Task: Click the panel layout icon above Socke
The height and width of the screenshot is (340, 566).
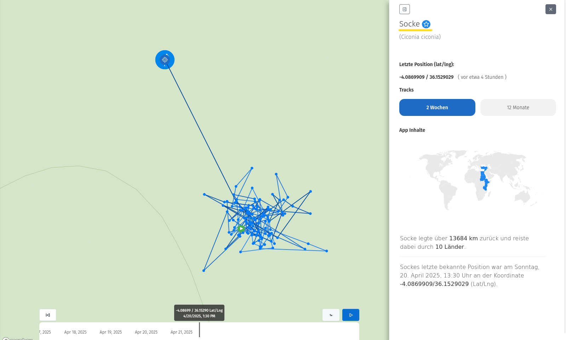Action: (x=404, y=9)
